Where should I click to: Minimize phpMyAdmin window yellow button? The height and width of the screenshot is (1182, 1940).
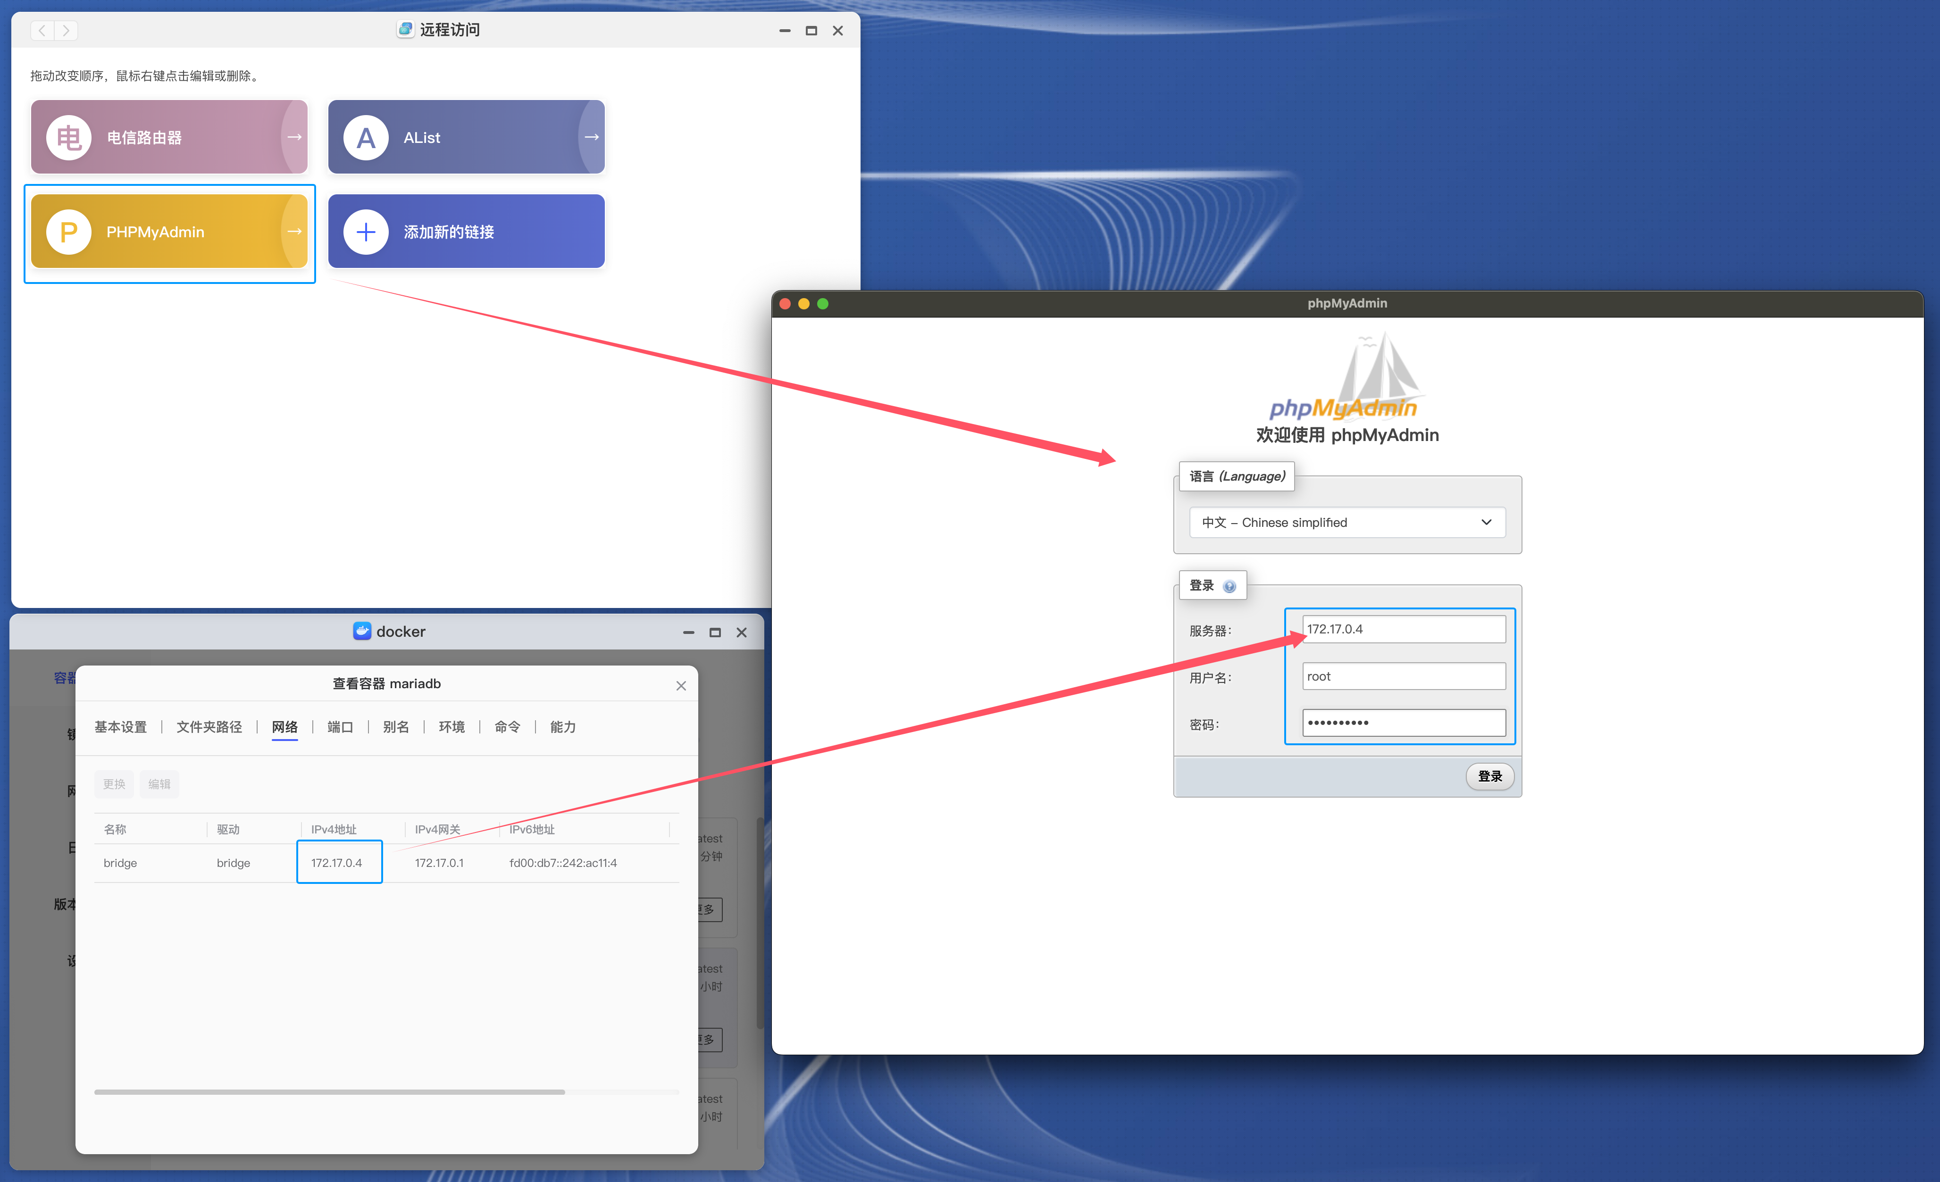804,304
